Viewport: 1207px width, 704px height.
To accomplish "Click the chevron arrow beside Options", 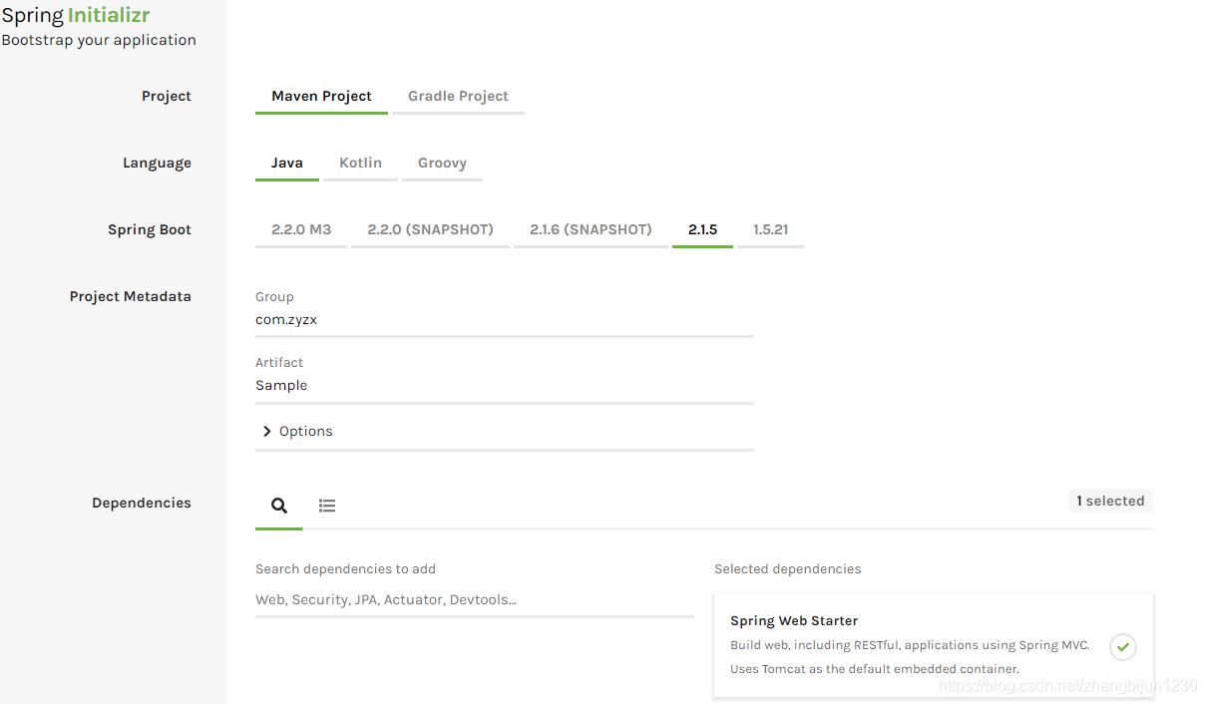I will (266, 432).
